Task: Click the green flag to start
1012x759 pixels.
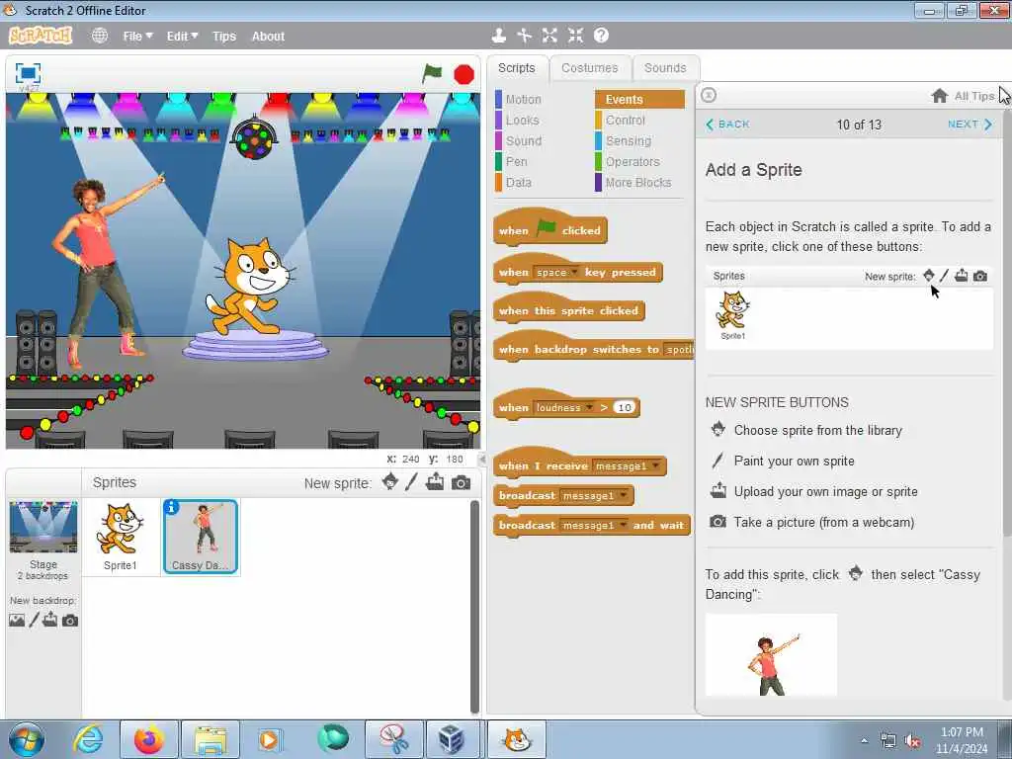Action: [432, 73]
